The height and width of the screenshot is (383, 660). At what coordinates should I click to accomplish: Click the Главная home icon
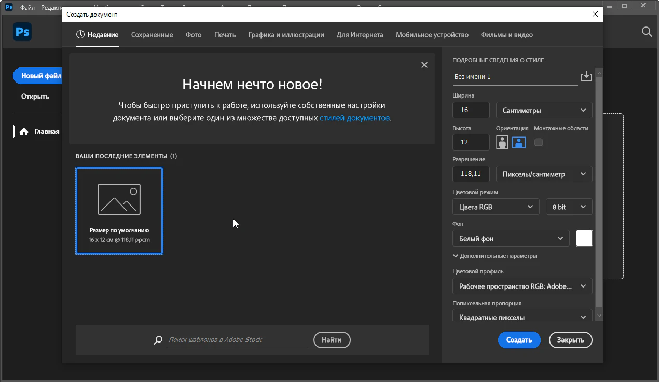coord(24,132)
